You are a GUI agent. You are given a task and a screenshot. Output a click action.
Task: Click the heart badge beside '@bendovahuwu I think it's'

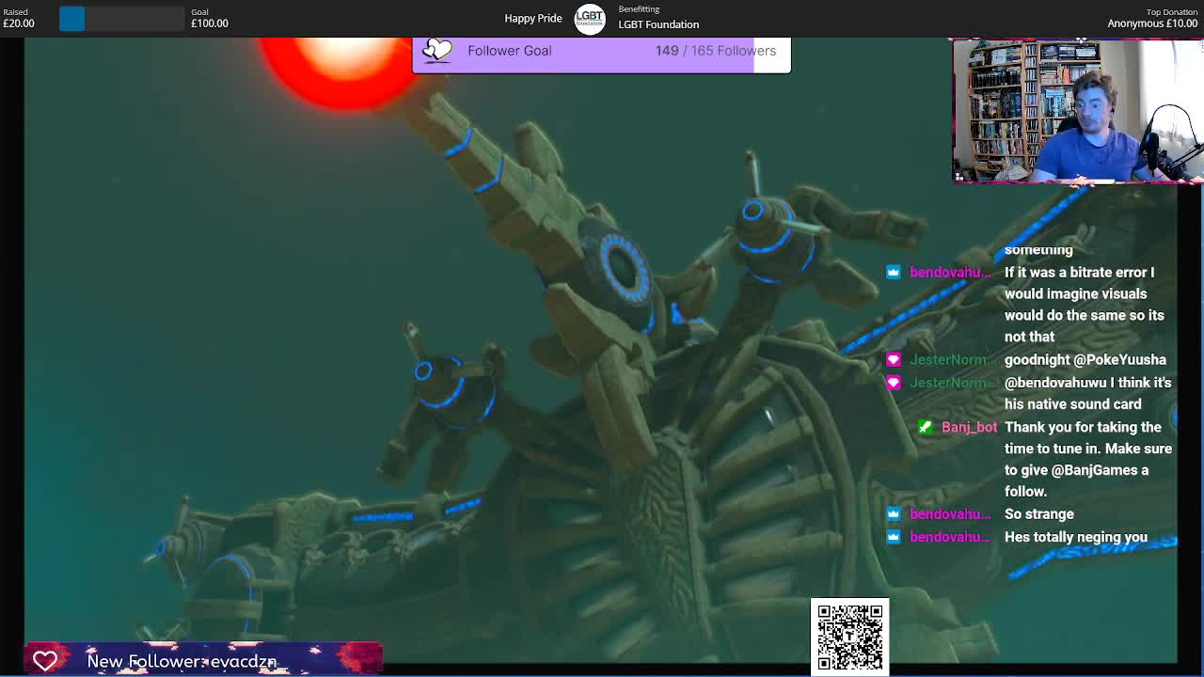[x=893, y=383]
